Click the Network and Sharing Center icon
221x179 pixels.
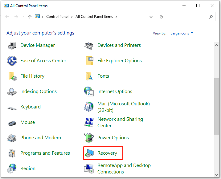(x=89, y=122)
